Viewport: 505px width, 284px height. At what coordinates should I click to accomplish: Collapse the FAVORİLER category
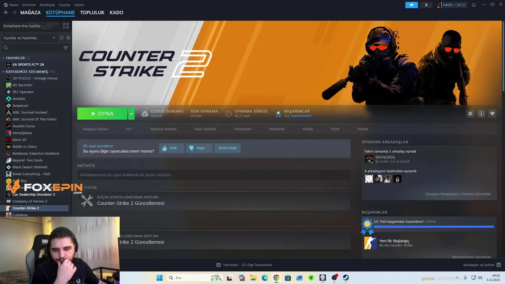coord(4,58)
